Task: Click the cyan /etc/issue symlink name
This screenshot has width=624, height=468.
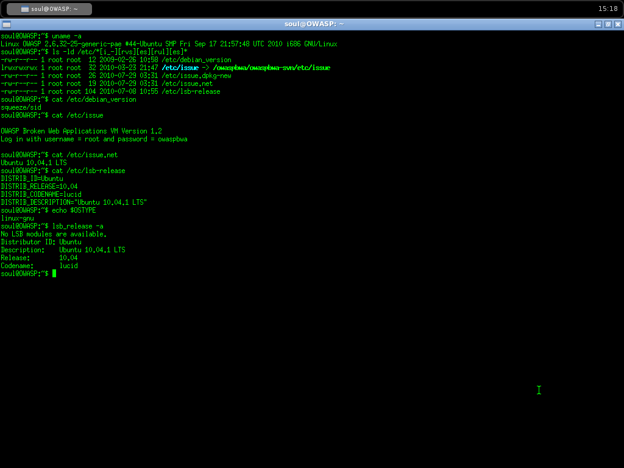Action: coord(180,68)
